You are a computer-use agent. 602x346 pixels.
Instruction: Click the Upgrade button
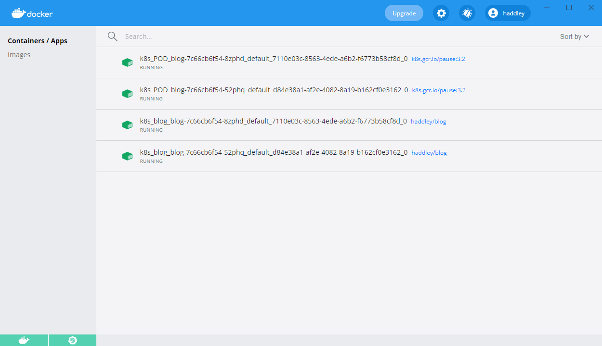point(404,13)
